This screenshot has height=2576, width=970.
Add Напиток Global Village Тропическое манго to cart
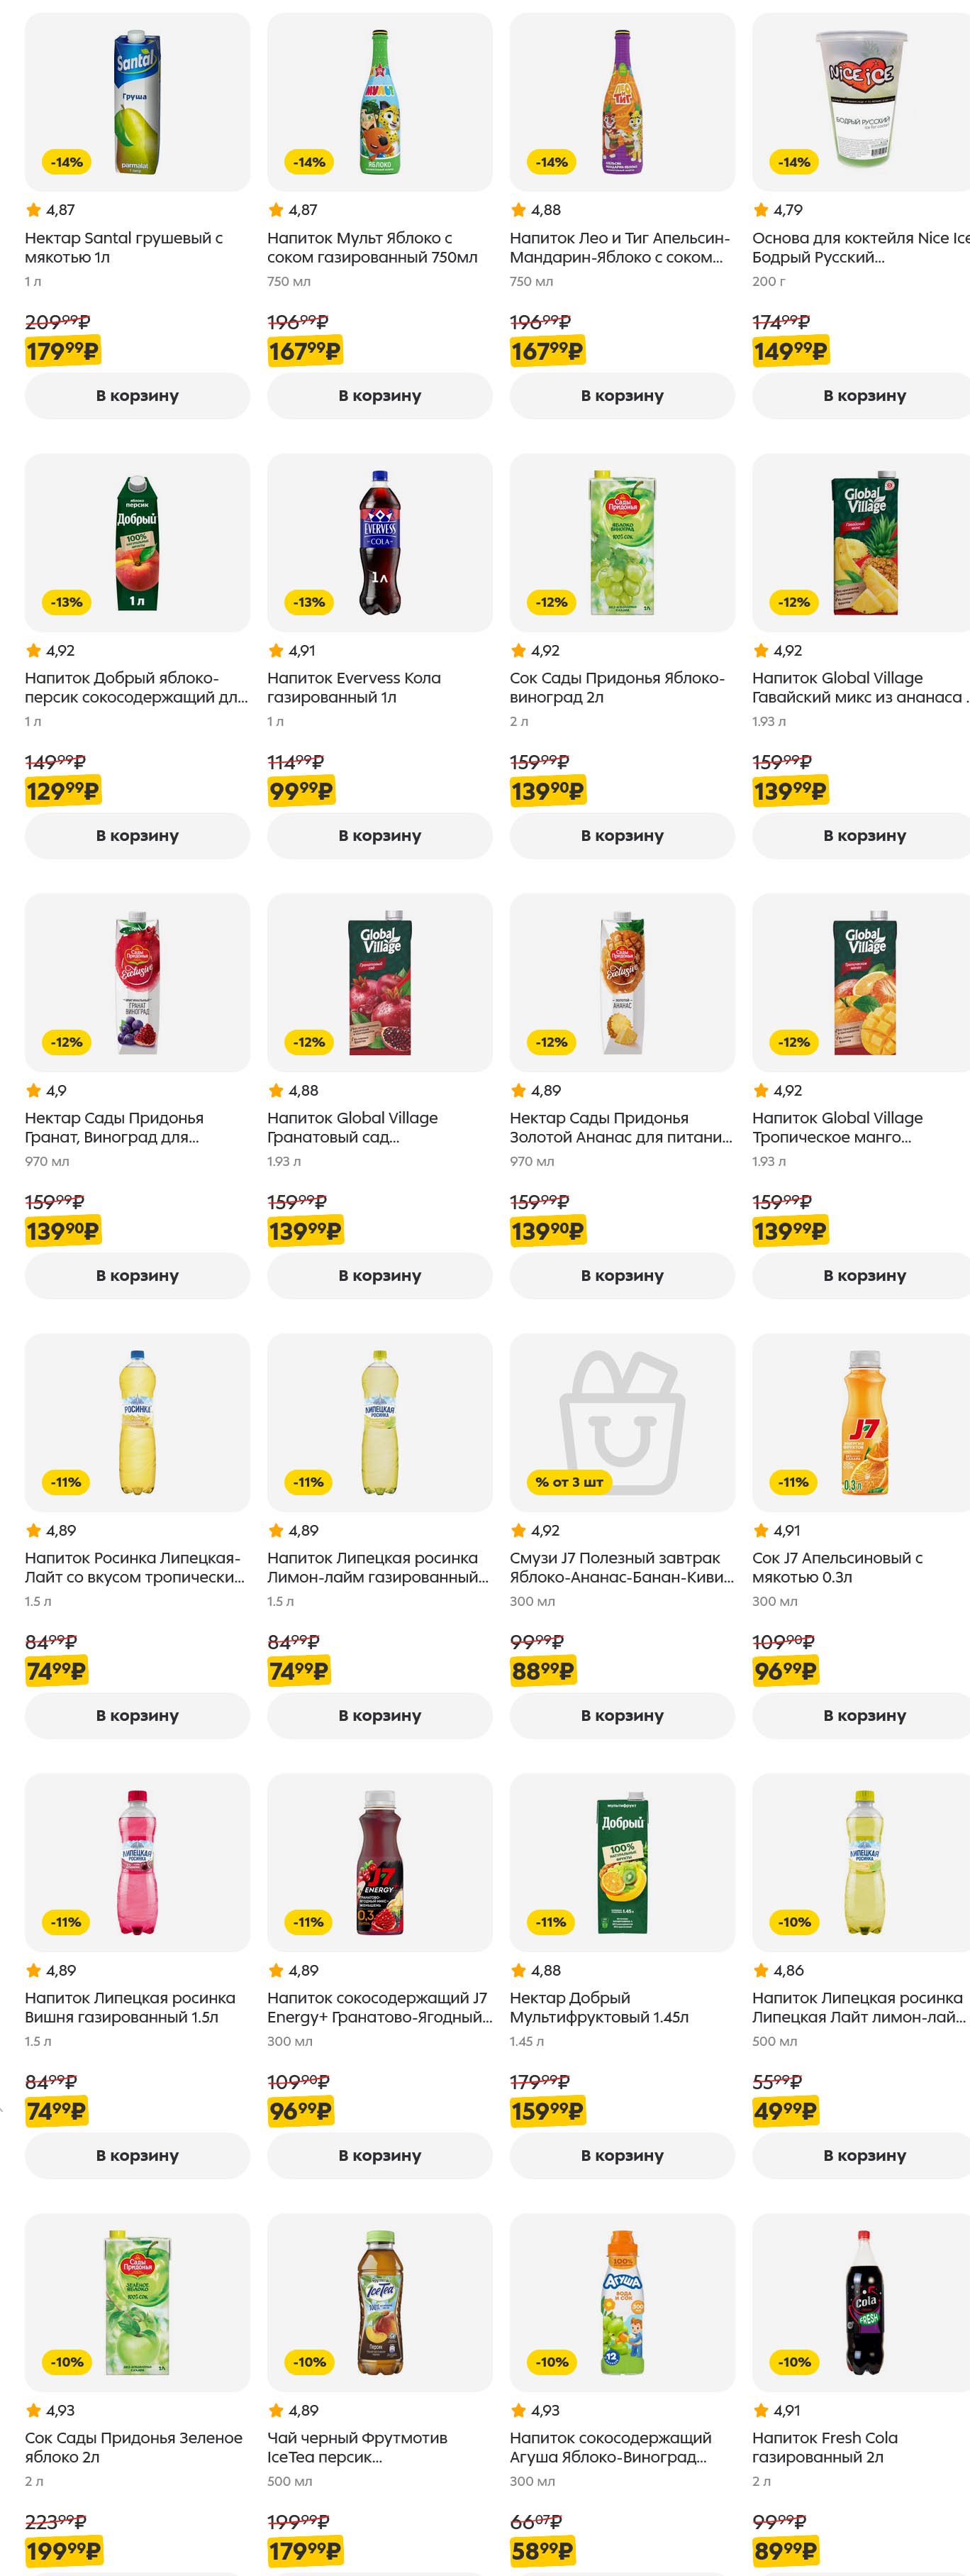click(864, 1276)
